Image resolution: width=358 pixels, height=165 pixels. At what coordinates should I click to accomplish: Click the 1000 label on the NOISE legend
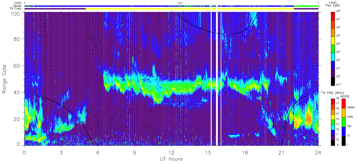350,117
